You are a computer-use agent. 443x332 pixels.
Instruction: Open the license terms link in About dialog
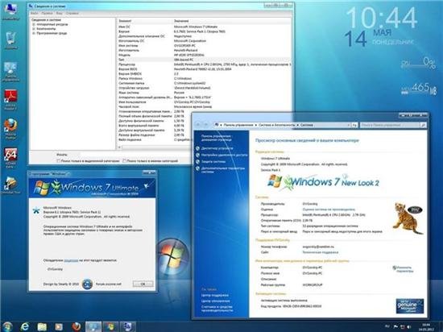point(71,260)
